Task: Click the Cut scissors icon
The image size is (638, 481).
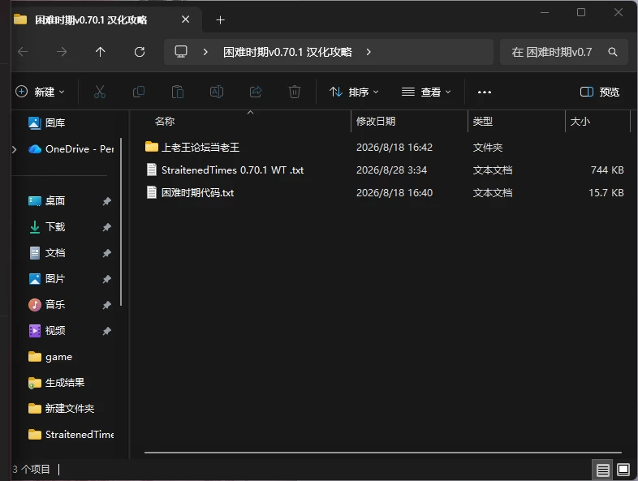Action: (100, 92)
